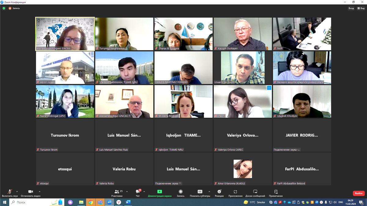This screenshot has height=206, width=367.
Task: Select Ainur Erlanovna (KokSU) profile picture tile
Action: [243, 169]
